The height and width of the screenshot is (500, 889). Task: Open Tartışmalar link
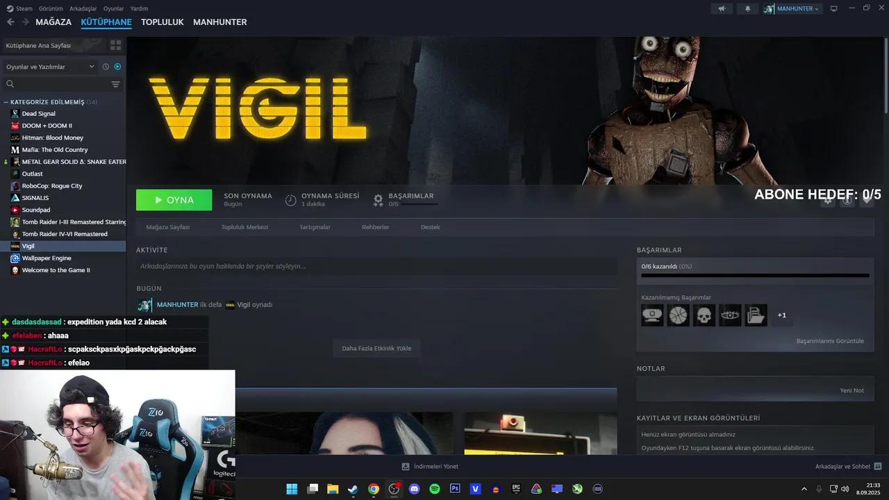(315, 227)
